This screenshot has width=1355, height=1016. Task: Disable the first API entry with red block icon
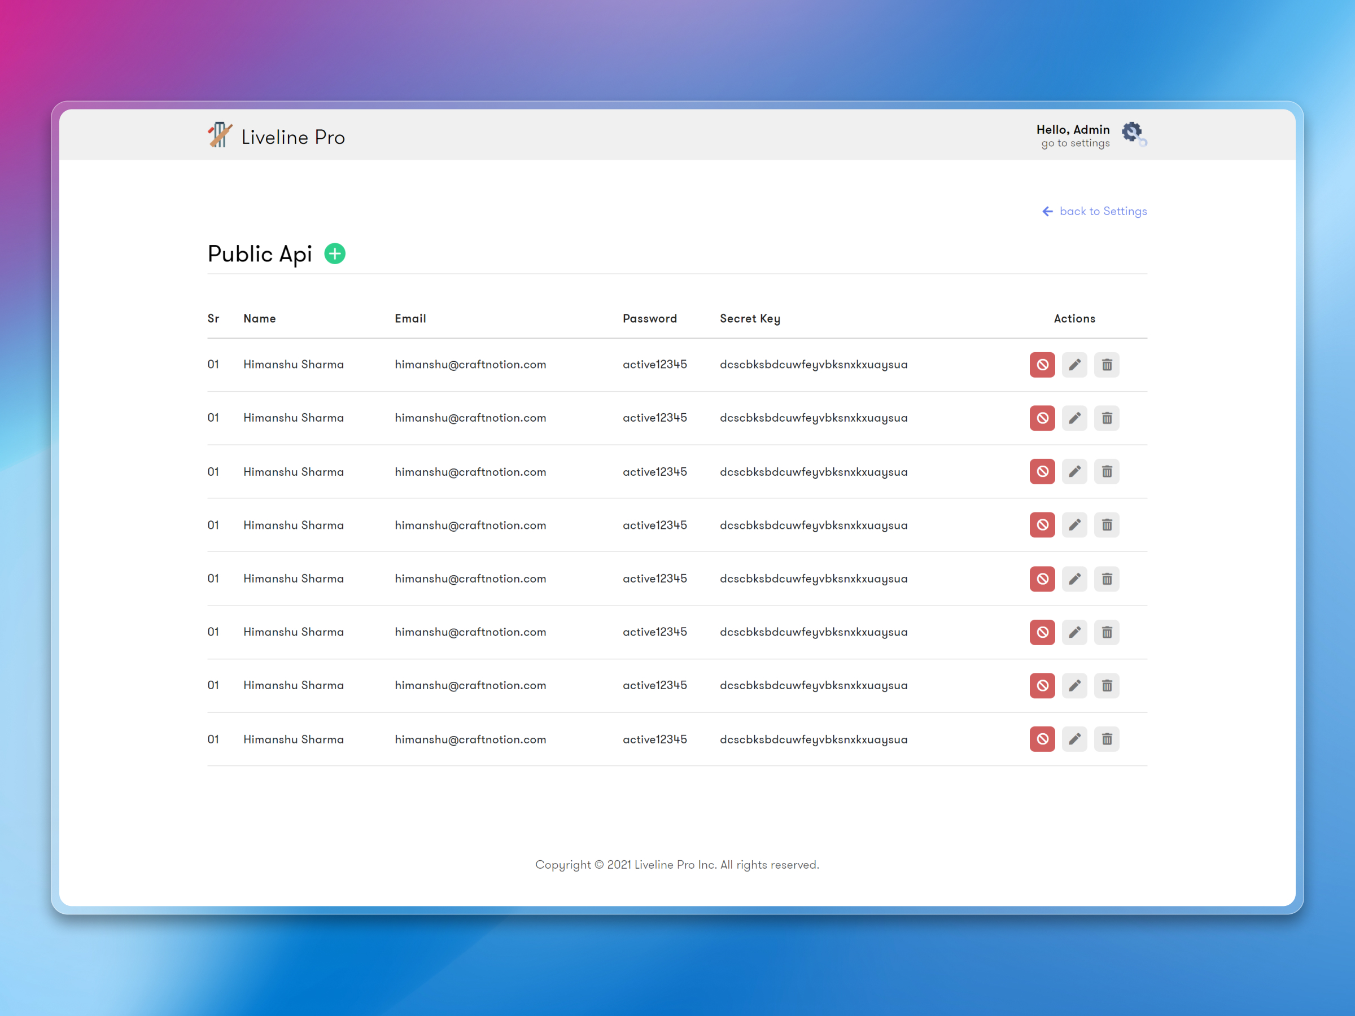(1042, 365)
